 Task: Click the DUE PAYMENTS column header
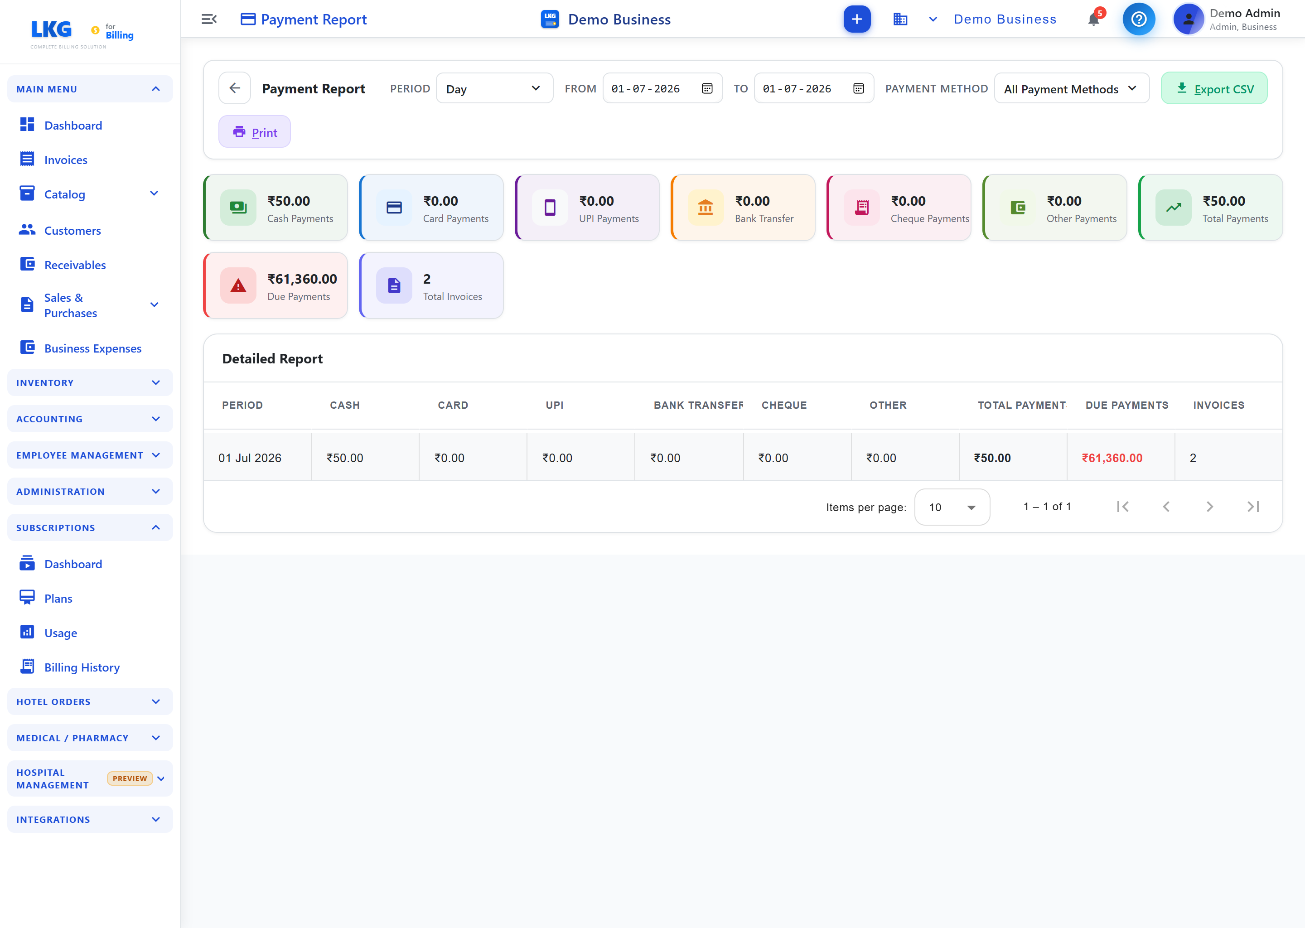click(x=1127, y=405)
